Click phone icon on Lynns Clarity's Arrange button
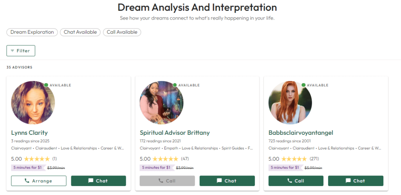Screen dimensions: 401x195 pyautogui.click(x=27, y=181)
